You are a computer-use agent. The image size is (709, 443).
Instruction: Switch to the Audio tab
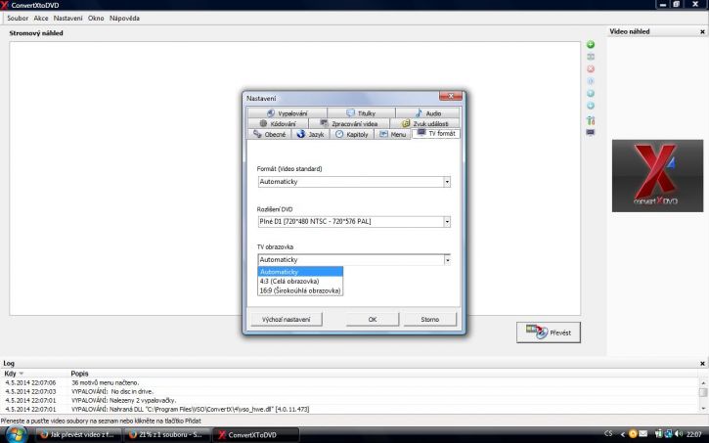427,113
